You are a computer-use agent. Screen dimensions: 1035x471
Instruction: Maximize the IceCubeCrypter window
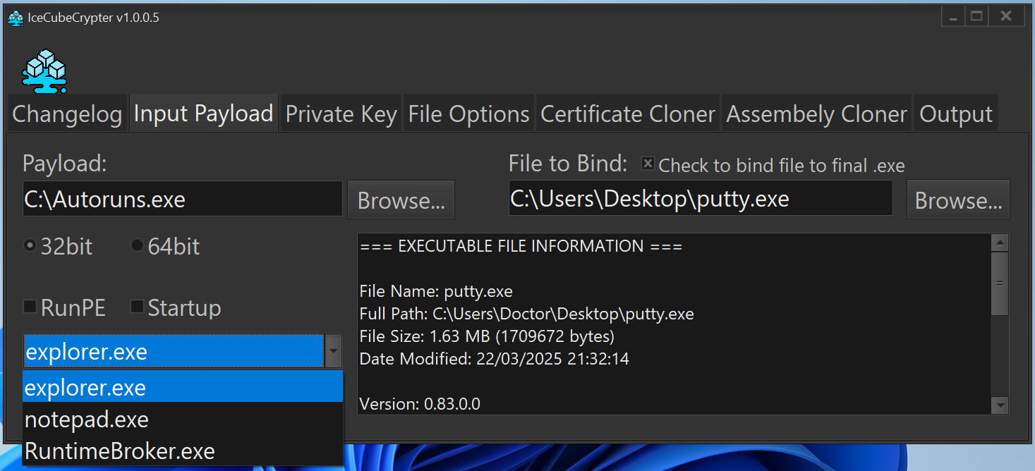click(x=977, y=17)
